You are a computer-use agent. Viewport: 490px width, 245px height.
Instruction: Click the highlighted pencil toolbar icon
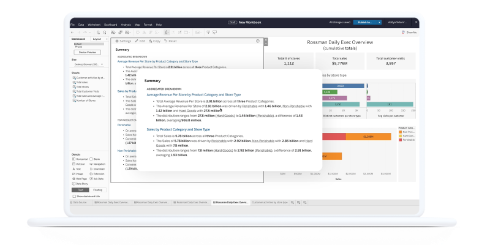[x=167, y=32]
